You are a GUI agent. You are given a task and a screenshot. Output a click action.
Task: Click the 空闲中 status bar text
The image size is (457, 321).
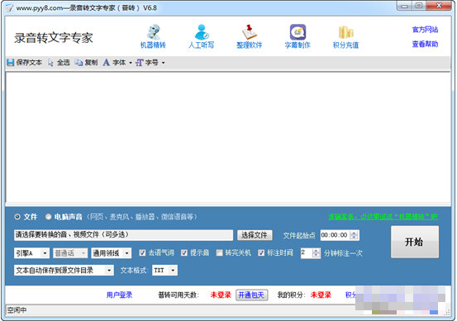pyautogui.click(x=17, y=310)
